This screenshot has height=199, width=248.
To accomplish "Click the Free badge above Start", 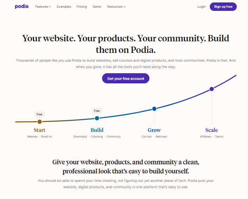I will pos(40,114).
